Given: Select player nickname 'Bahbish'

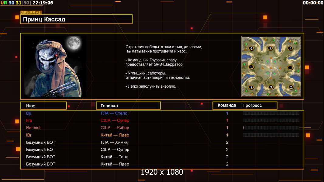Looking at the screenshot, I should [x=34, y=128].
